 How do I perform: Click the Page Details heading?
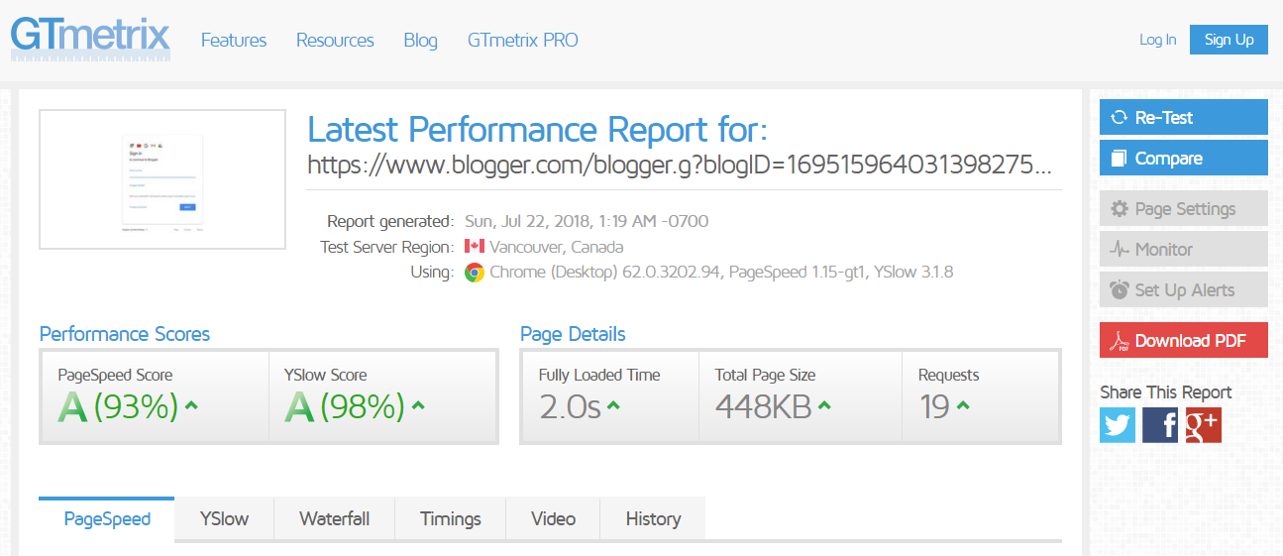click(x=573, y=334)
